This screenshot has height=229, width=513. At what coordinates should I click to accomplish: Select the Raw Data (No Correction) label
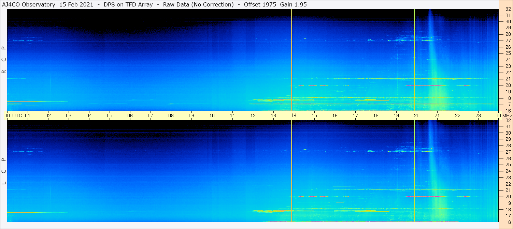tap(198, 5)
